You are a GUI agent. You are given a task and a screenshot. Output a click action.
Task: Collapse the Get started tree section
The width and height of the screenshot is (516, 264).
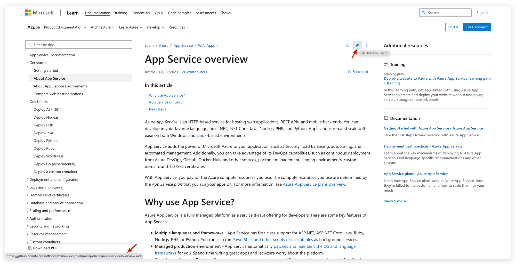(28, 63)
